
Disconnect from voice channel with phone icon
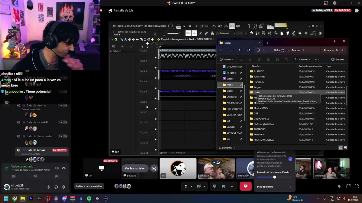click(64, 168)
